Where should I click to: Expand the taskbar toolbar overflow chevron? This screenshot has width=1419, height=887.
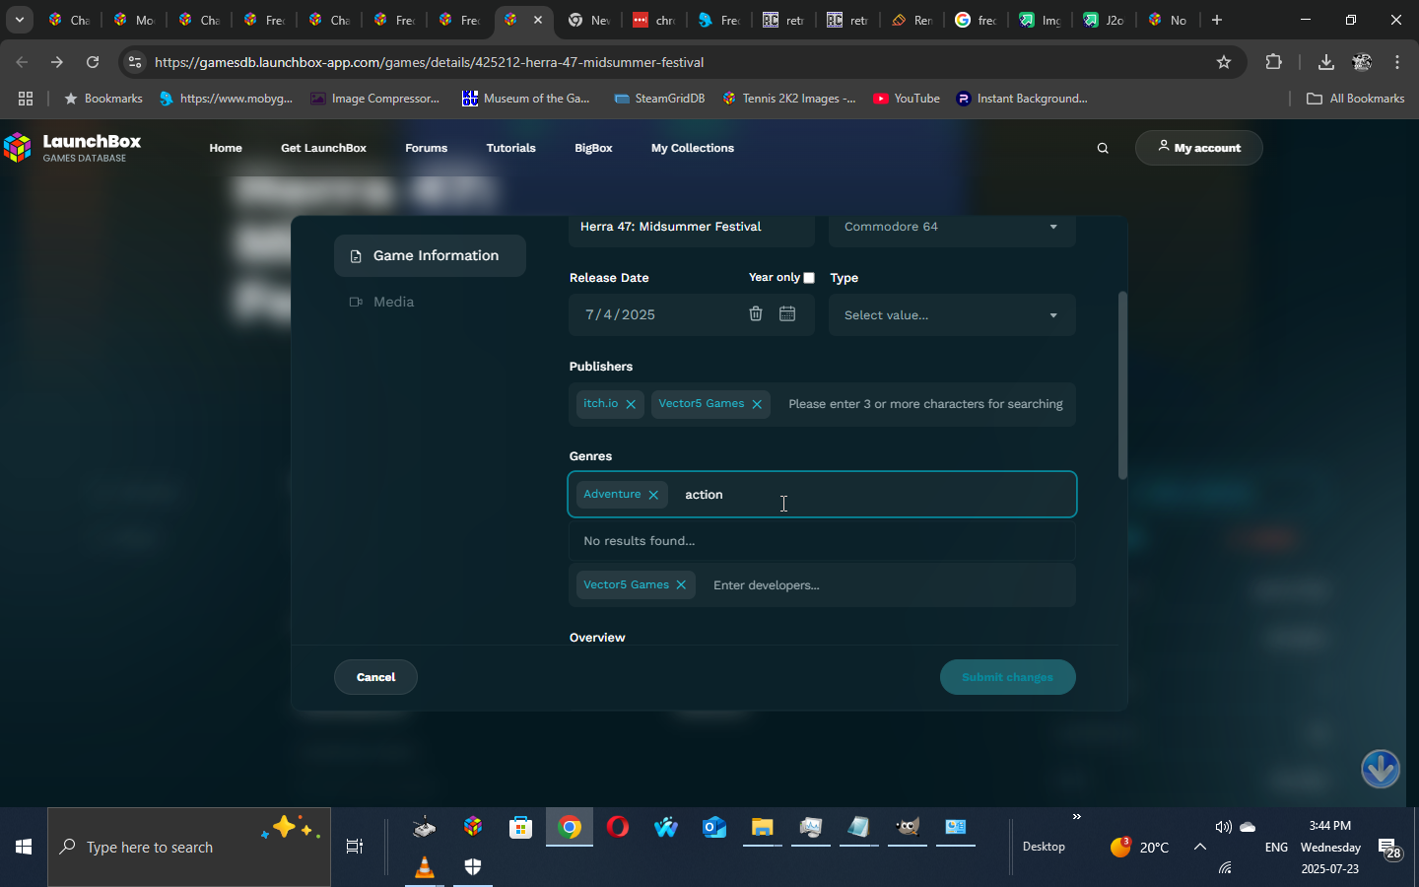[x=1077, y=816]
